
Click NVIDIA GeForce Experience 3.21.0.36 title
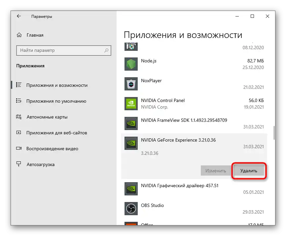pyautogui.click(x=178, y=140)
